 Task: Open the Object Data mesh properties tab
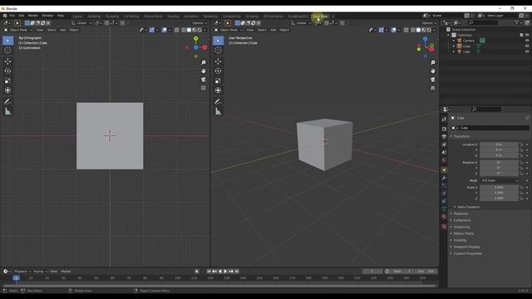coord(444,209)
